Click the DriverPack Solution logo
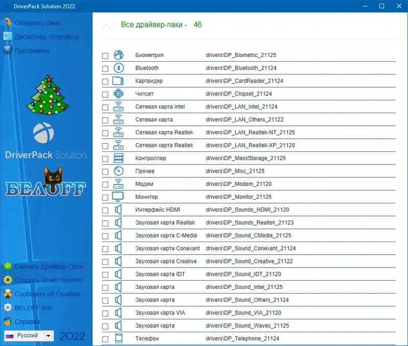Viewport: 408px width, 346px height. (46, 142)
